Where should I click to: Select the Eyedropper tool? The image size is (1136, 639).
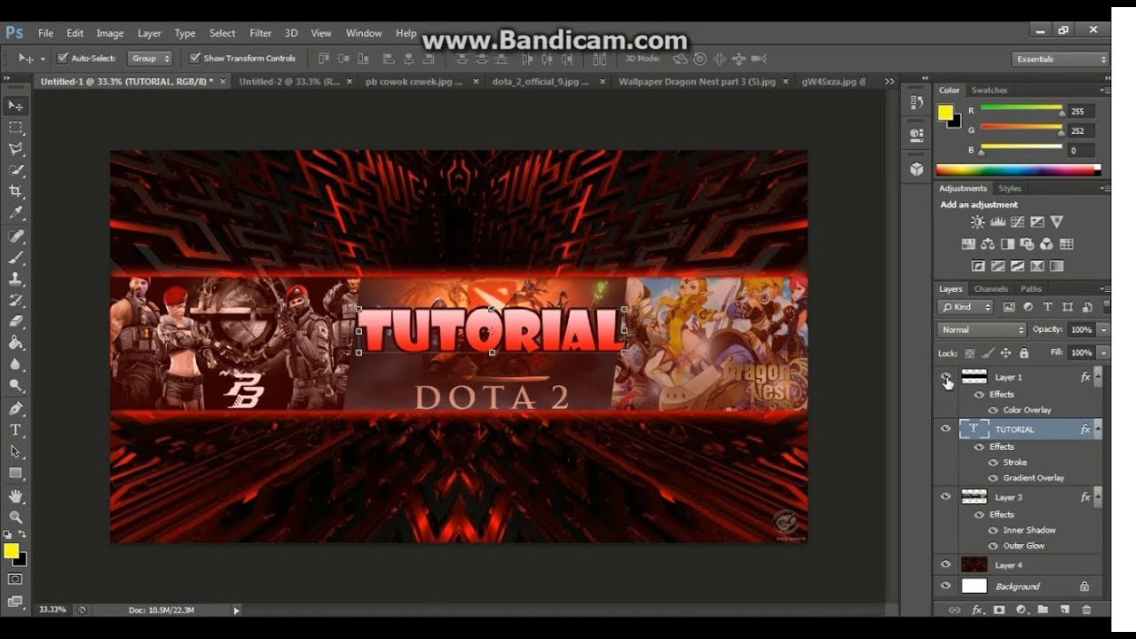point(15,213)
